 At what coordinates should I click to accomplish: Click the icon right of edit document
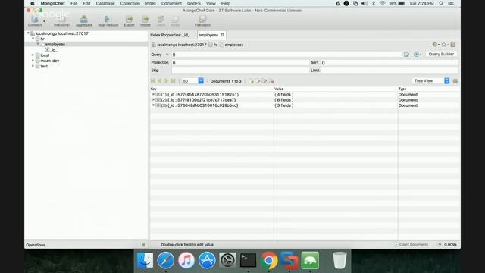click(x=264, y=81)
